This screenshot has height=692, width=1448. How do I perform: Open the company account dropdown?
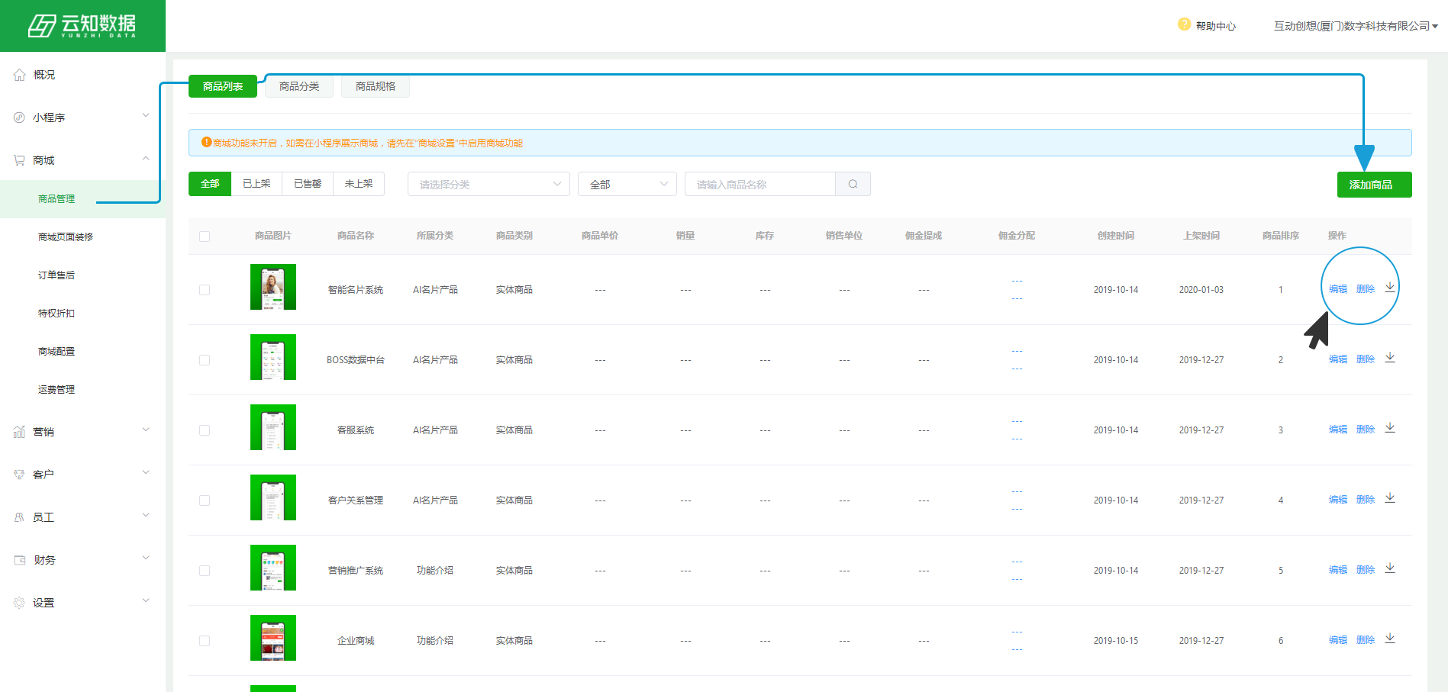1356,26
